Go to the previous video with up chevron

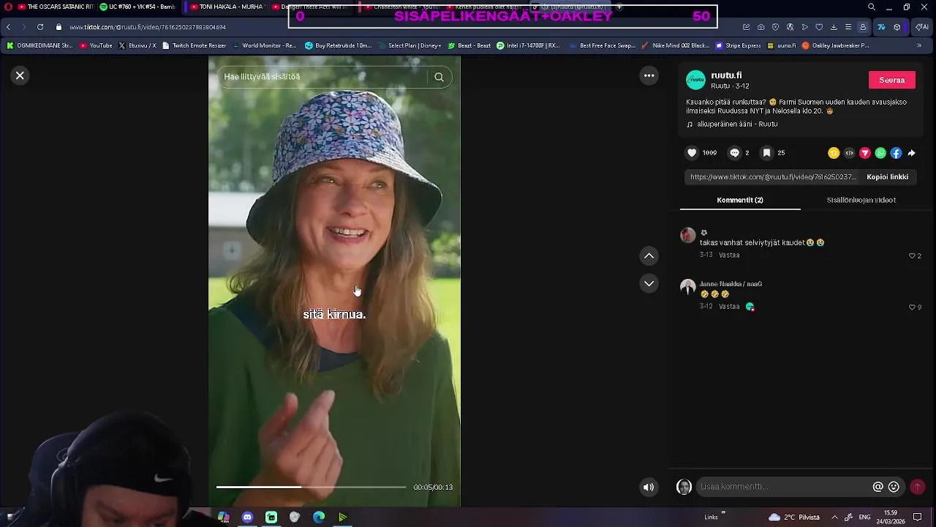coord(649,255)
